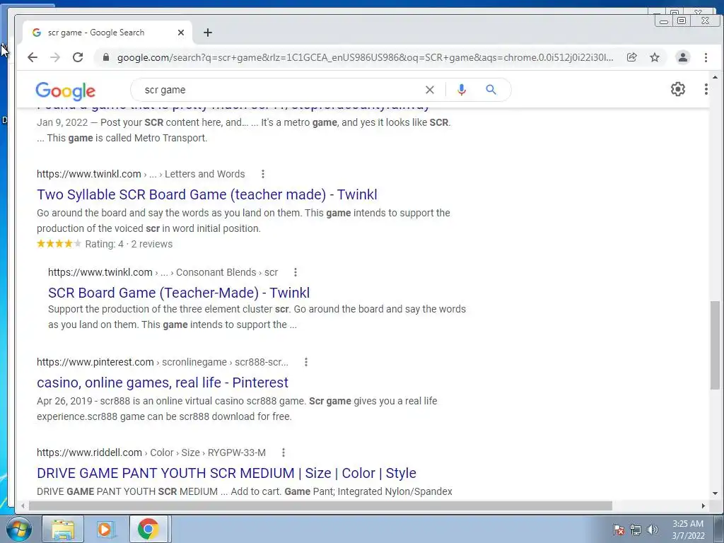Open the network icon in system tray

(x=636, y=530)
